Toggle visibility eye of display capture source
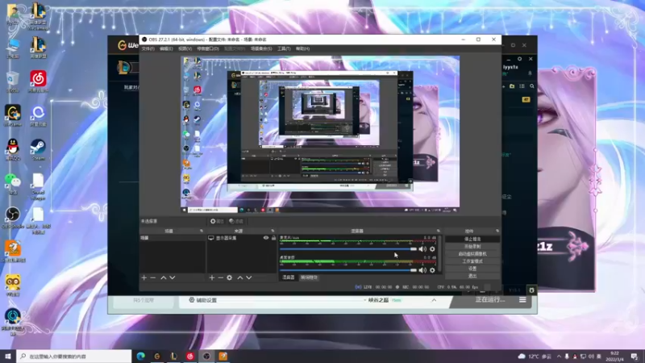 pos(266,238)
